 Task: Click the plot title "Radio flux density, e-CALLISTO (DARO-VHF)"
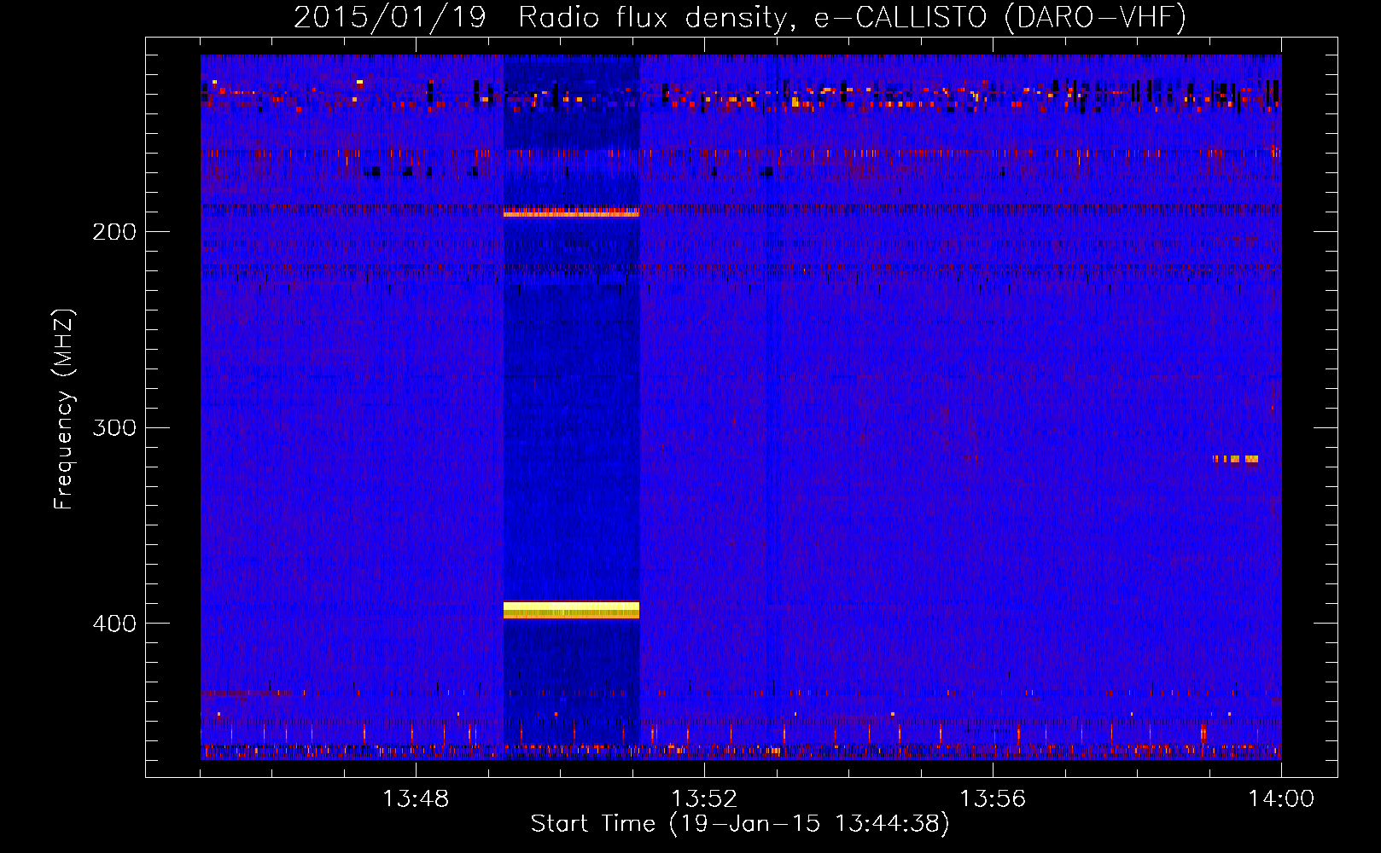852,17
